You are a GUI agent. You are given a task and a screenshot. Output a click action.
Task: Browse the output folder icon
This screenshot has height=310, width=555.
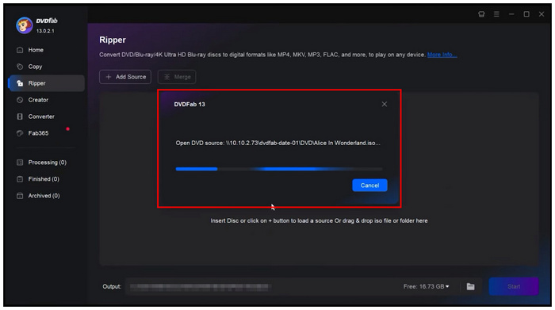[x=470, y=287]
